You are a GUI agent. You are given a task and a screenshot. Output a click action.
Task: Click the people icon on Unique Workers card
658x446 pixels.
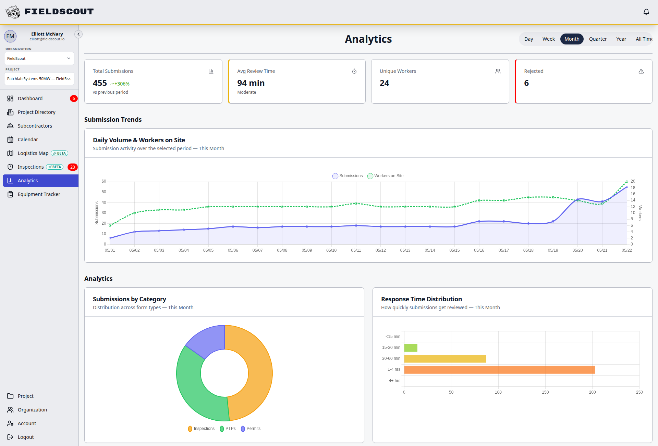pyautogui.click(x=498, y=71)
